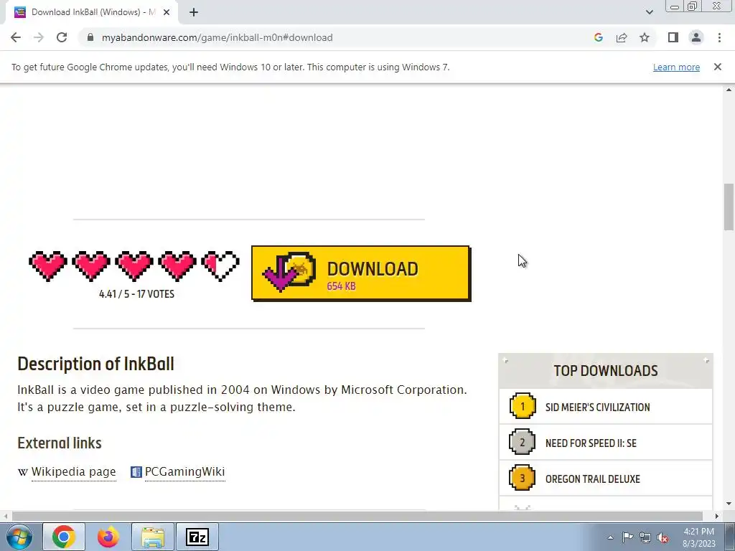735x551 pixels.
Task: Dismiss the Chrome update notification bar
Action: pyautogui.click(x=717, y=67)
